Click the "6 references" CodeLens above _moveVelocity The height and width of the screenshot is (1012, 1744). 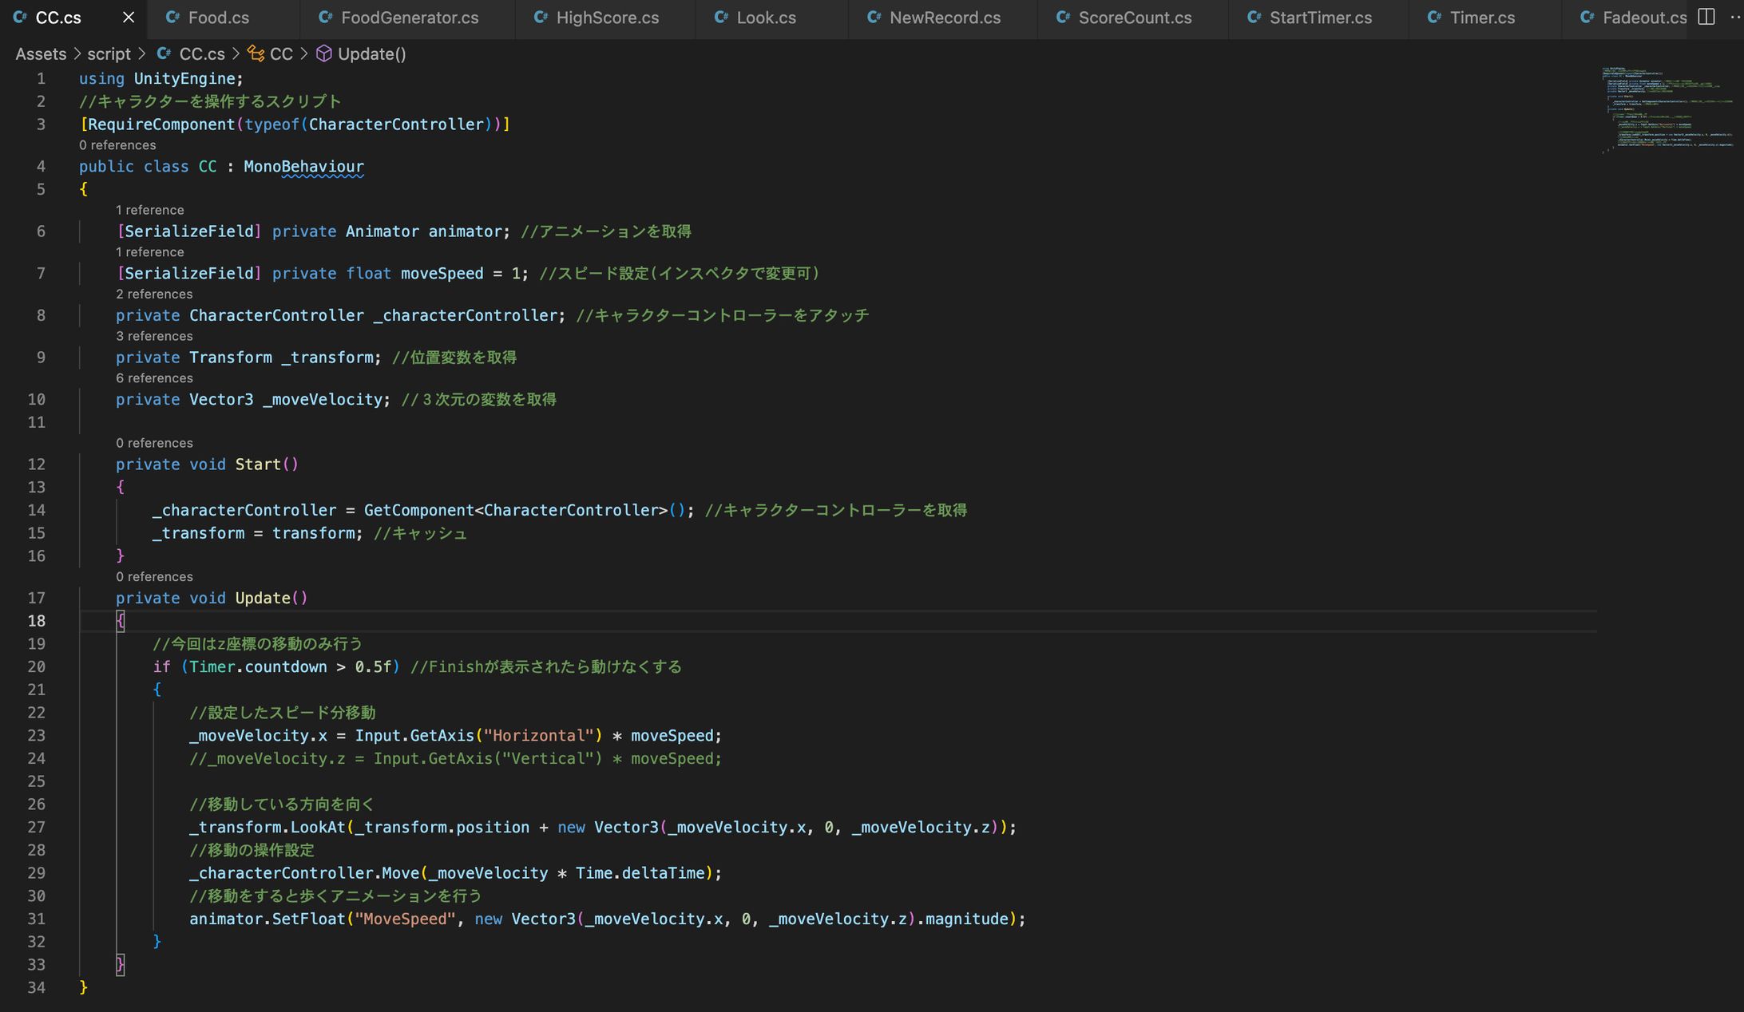[154, 378]
